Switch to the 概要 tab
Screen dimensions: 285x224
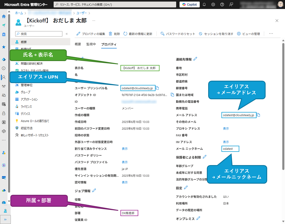78,44
